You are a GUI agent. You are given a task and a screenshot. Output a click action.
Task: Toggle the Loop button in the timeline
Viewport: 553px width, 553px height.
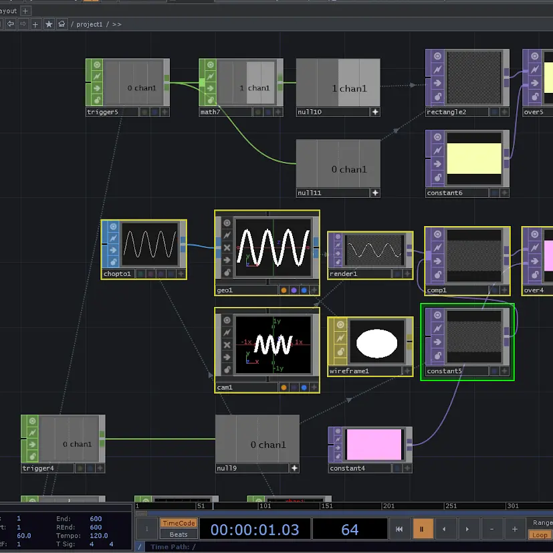coord(539,535)
